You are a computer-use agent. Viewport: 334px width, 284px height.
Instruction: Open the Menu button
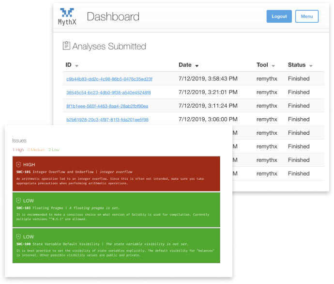coord(307,16)
